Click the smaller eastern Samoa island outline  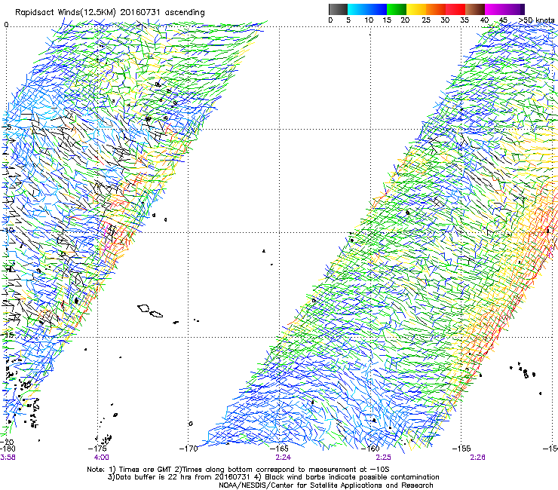pos(156,314)
